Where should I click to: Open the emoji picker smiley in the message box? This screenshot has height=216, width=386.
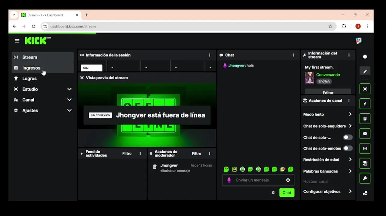(288, 180)
